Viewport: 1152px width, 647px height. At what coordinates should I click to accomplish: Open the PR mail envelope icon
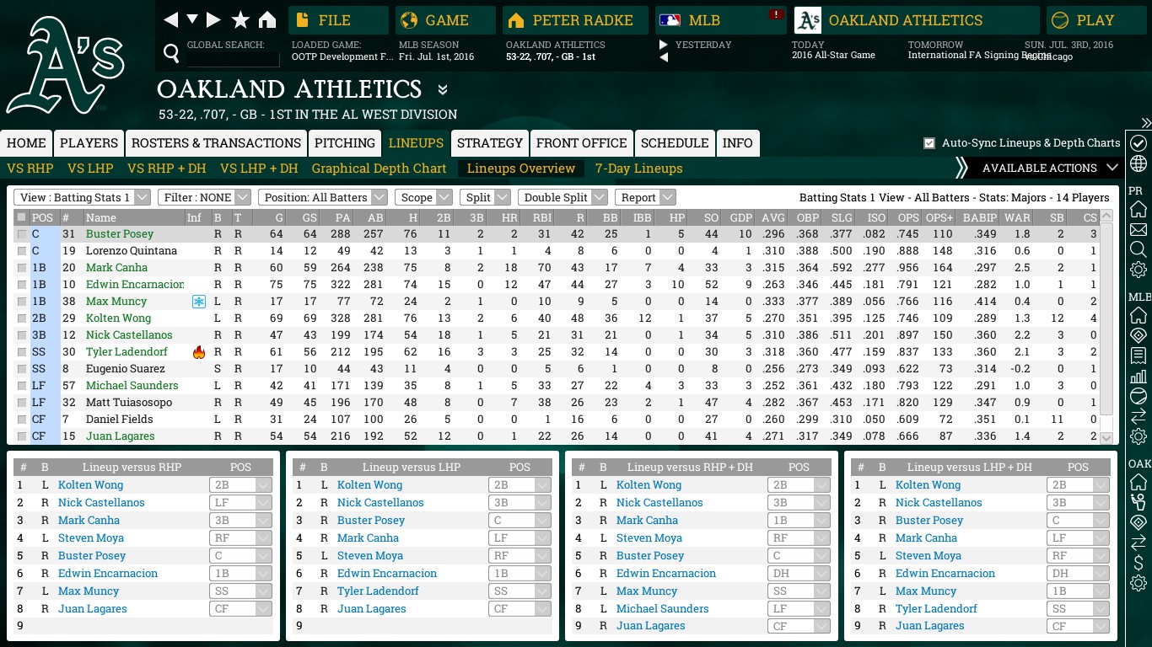coord(1139,229)
